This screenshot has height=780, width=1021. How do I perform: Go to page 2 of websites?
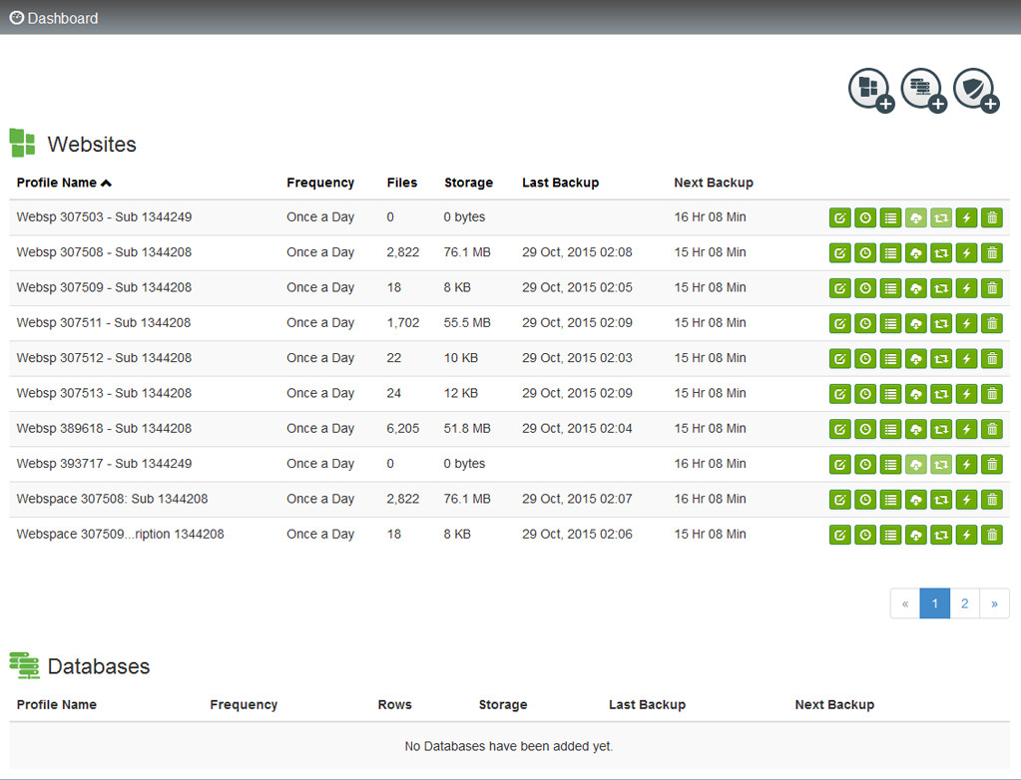pyautogui.click(x=964, y=603)
